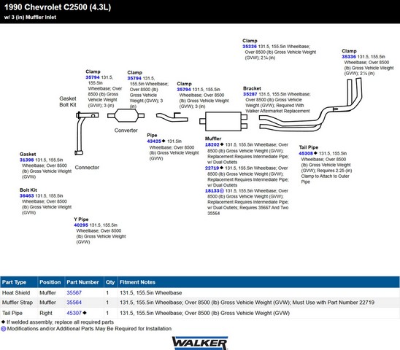Click the 'Muffler' heading above 18202
The width and height of the screenshot is (400, 350).
point(213,139)
